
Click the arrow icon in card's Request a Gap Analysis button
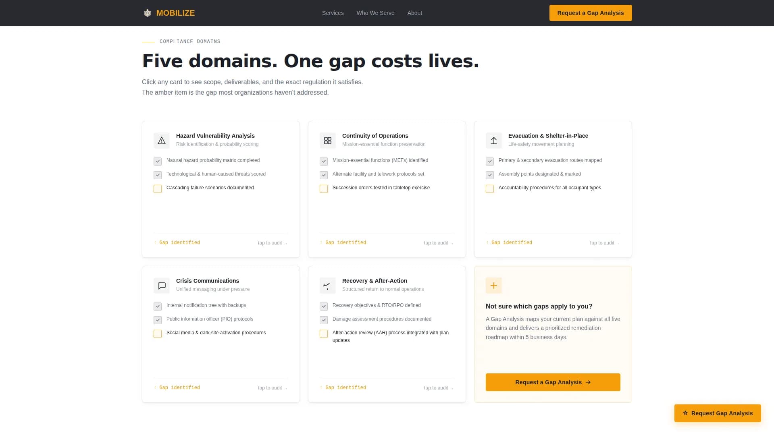pos(588,382)
